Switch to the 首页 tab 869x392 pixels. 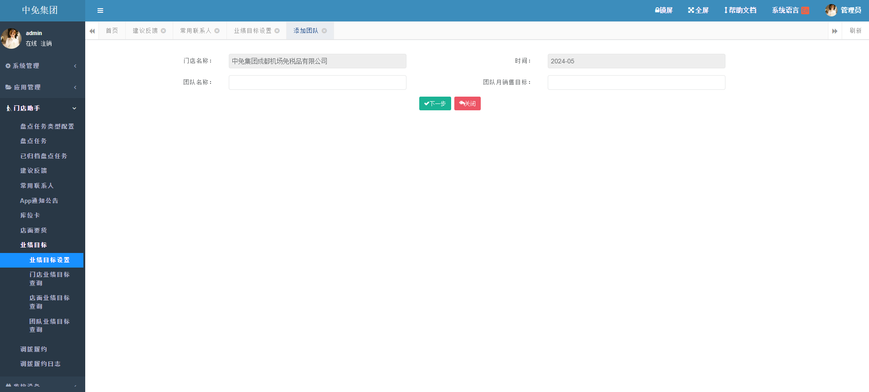(112, 31)
